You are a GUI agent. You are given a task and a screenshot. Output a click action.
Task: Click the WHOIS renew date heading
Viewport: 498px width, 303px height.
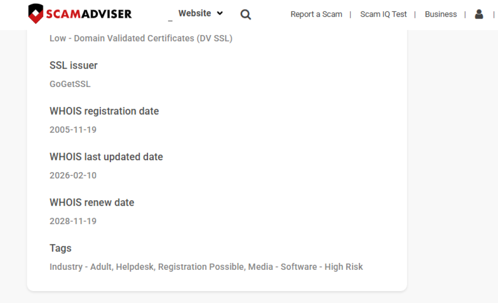coord(92,203)
